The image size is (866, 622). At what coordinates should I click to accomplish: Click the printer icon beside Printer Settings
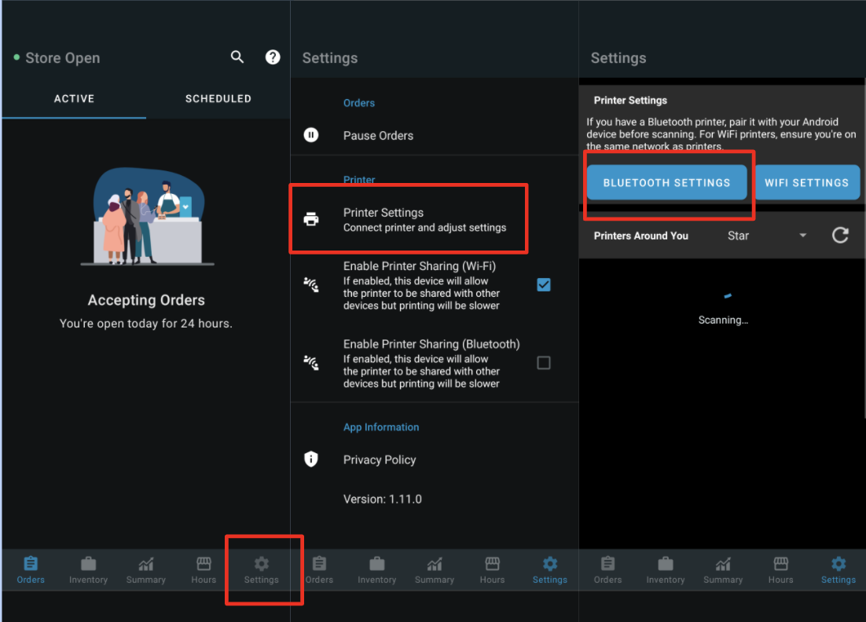(311, 219)
